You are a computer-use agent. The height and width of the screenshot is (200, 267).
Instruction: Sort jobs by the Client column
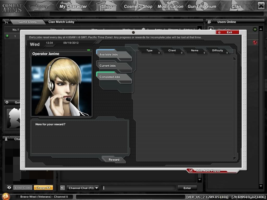coord(172,51)
